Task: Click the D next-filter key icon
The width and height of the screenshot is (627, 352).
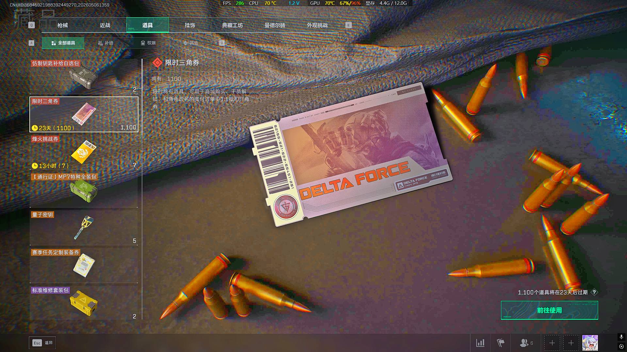Action: (x=222, y=43)
